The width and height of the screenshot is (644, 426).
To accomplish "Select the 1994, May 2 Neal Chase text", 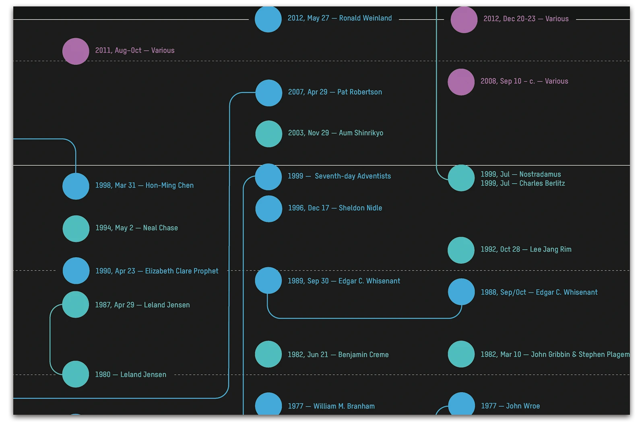I will [x=136, y=228].
